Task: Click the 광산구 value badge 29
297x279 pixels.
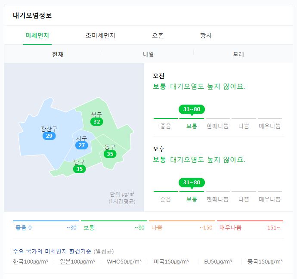Action: click(x=49, y=136)
